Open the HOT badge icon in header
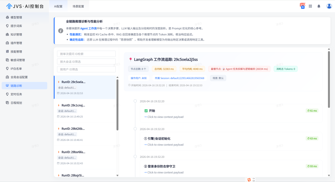The height and width of the screenshot is (182, 335). pyautogui.click(x=302, y=6)
